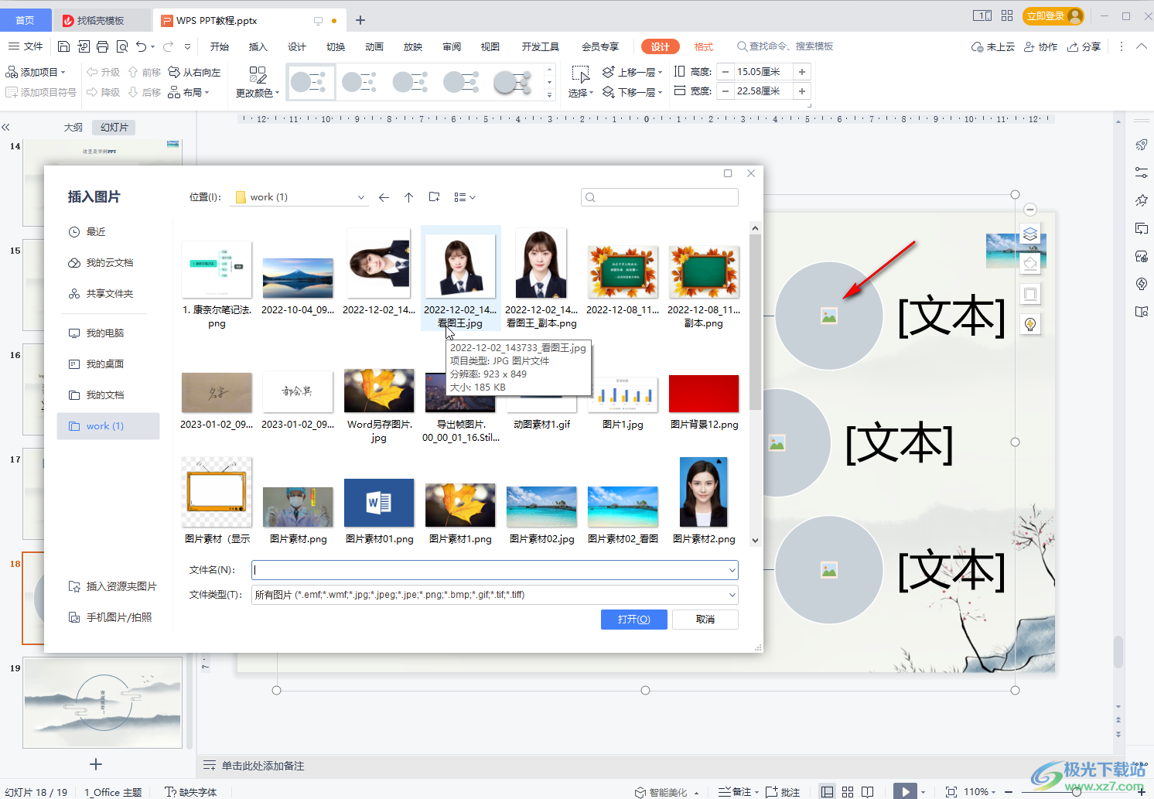Click the 取消 Cancel button
Image resolution: width=1154 pixels, height=799 pixels.
(x=705, y=619)
